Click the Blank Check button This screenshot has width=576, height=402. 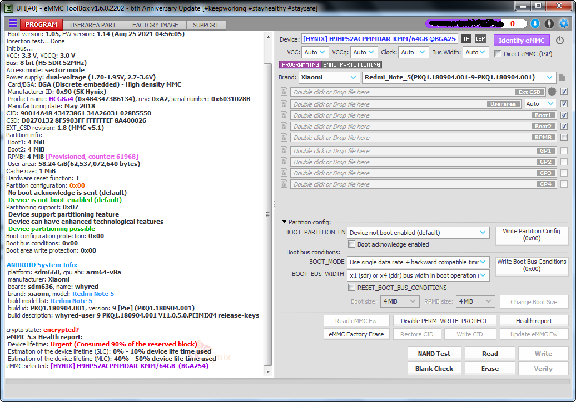pos(434,369)
